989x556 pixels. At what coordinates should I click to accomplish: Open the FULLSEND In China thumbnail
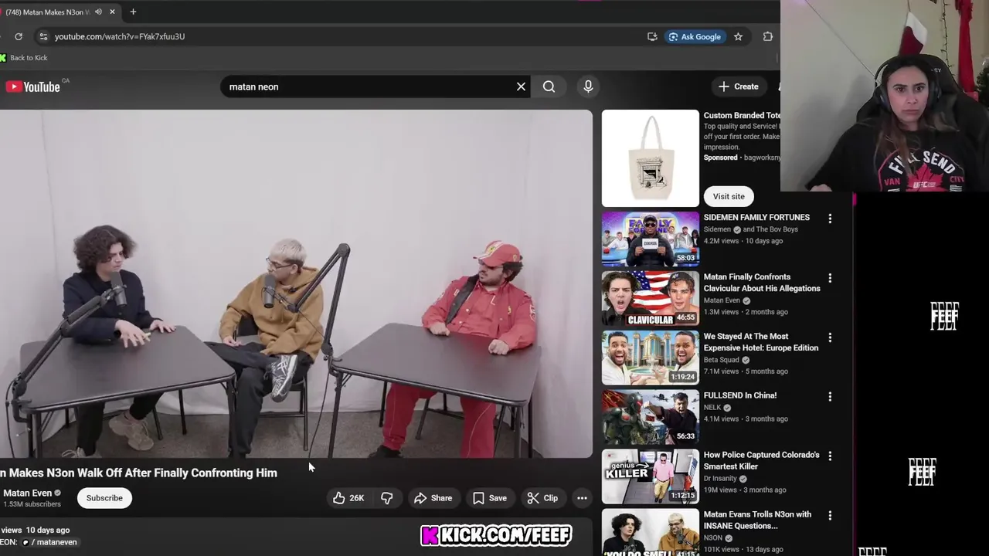[651, 417]
